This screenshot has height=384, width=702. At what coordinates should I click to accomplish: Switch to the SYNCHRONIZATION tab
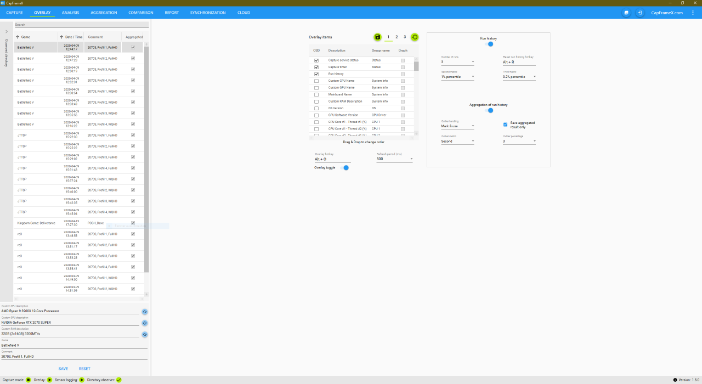coord(208,13)
